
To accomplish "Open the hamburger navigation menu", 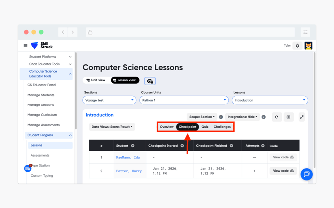I will tap(26, 46).
